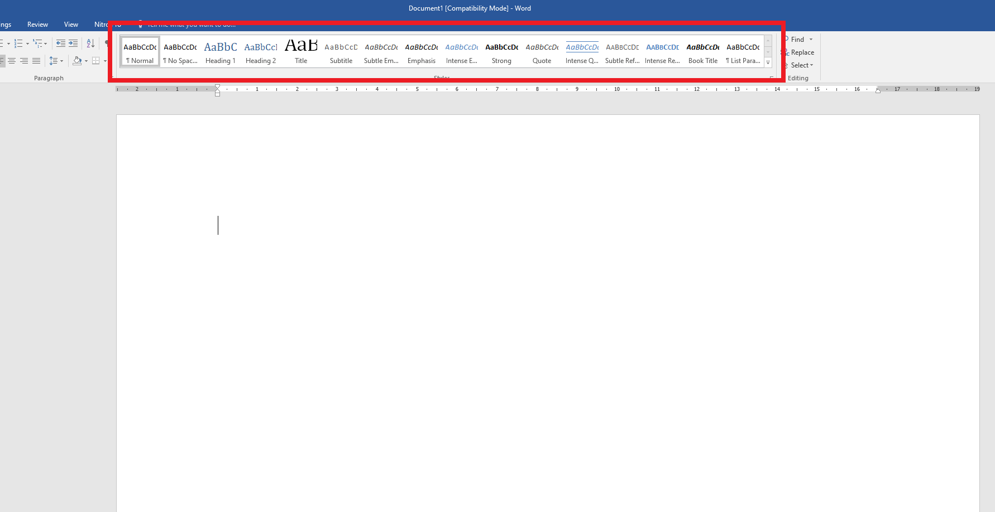995x512 pixels.
Task: Open the Find dropdown arrow
Action: coord(811,40)
